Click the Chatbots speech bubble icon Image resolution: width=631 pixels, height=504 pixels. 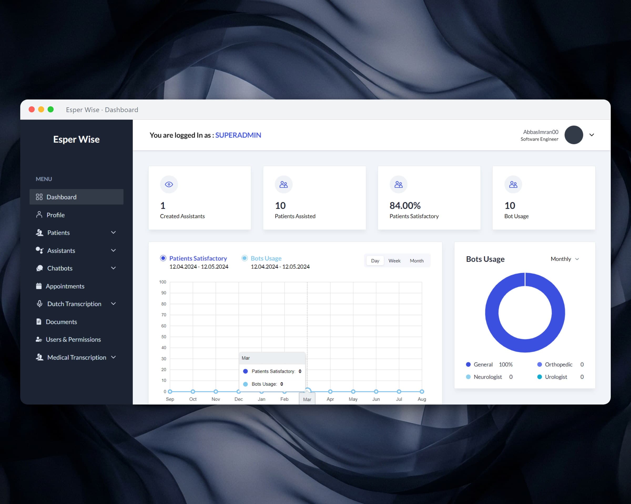39,268
